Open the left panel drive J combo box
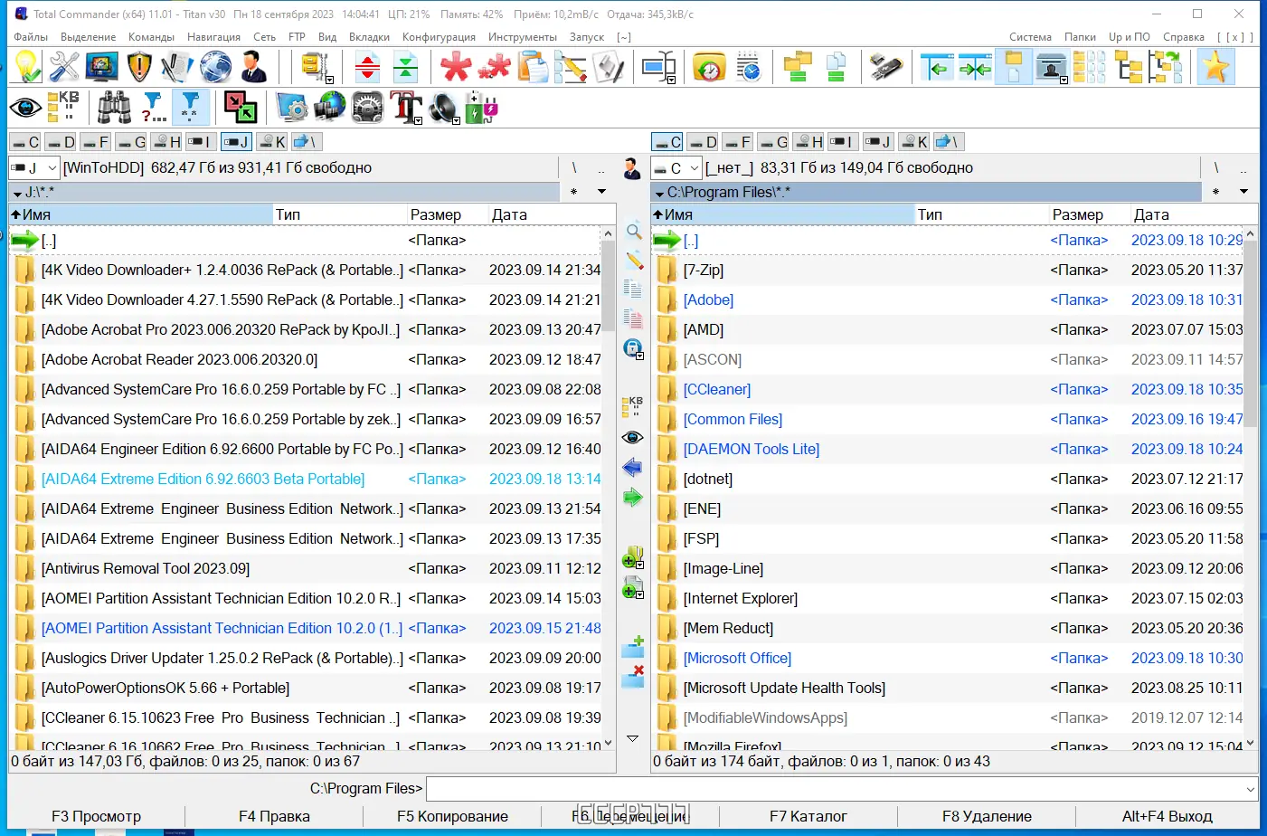The image size is (1267, 836). (x=34, y=168)
